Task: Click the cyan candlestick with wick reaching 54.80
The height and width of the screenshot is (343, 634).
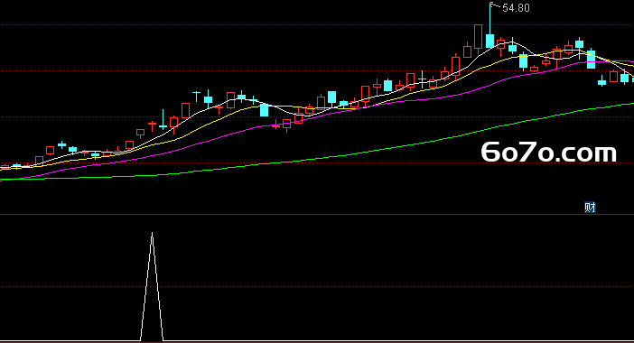Action: 489,41
